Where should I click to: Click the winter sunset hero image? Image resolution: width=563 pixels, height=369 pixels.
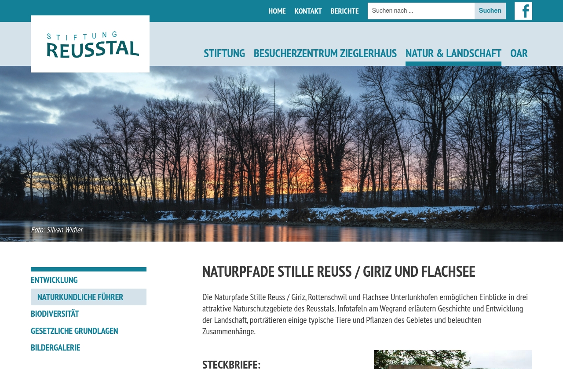coord(281,149)
